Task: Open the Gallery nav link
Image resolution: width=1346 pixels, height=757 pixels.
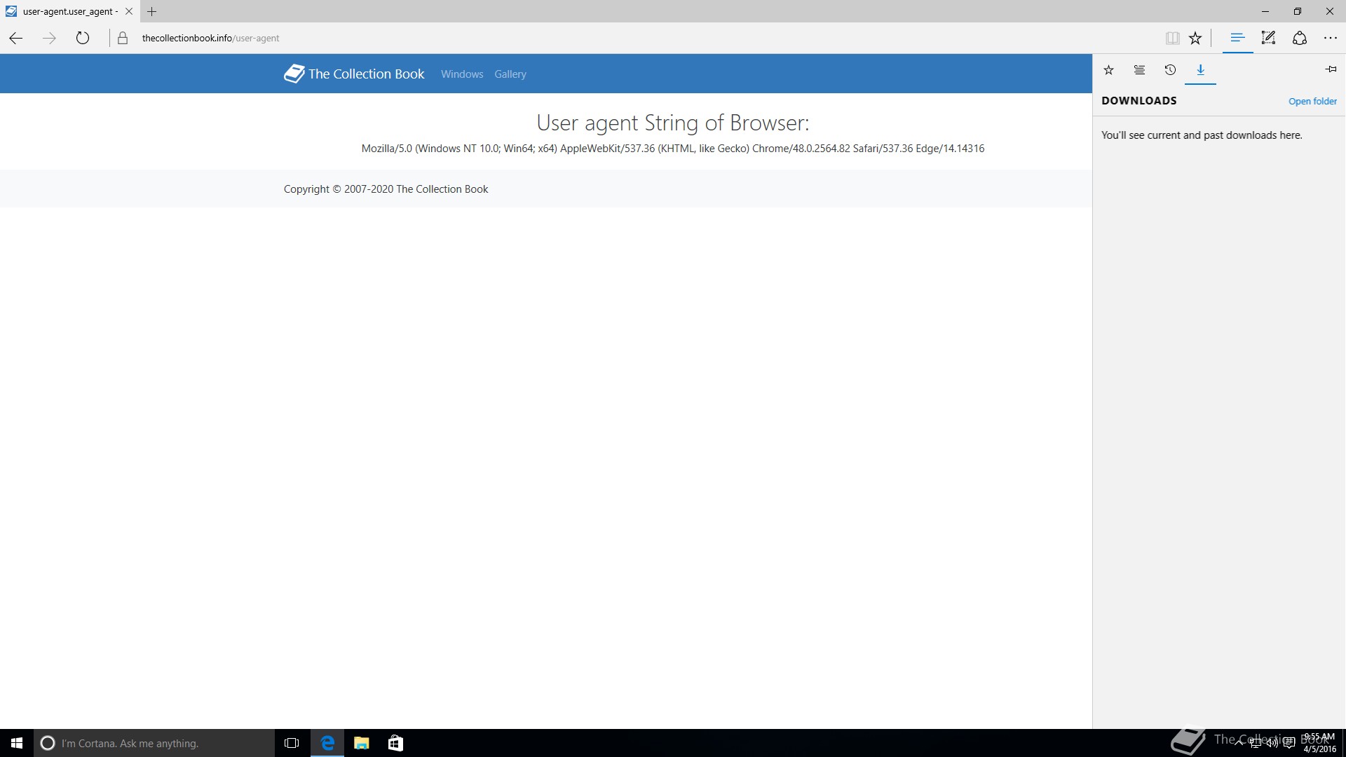Action: pyautogui.click(x=510, y=74)
